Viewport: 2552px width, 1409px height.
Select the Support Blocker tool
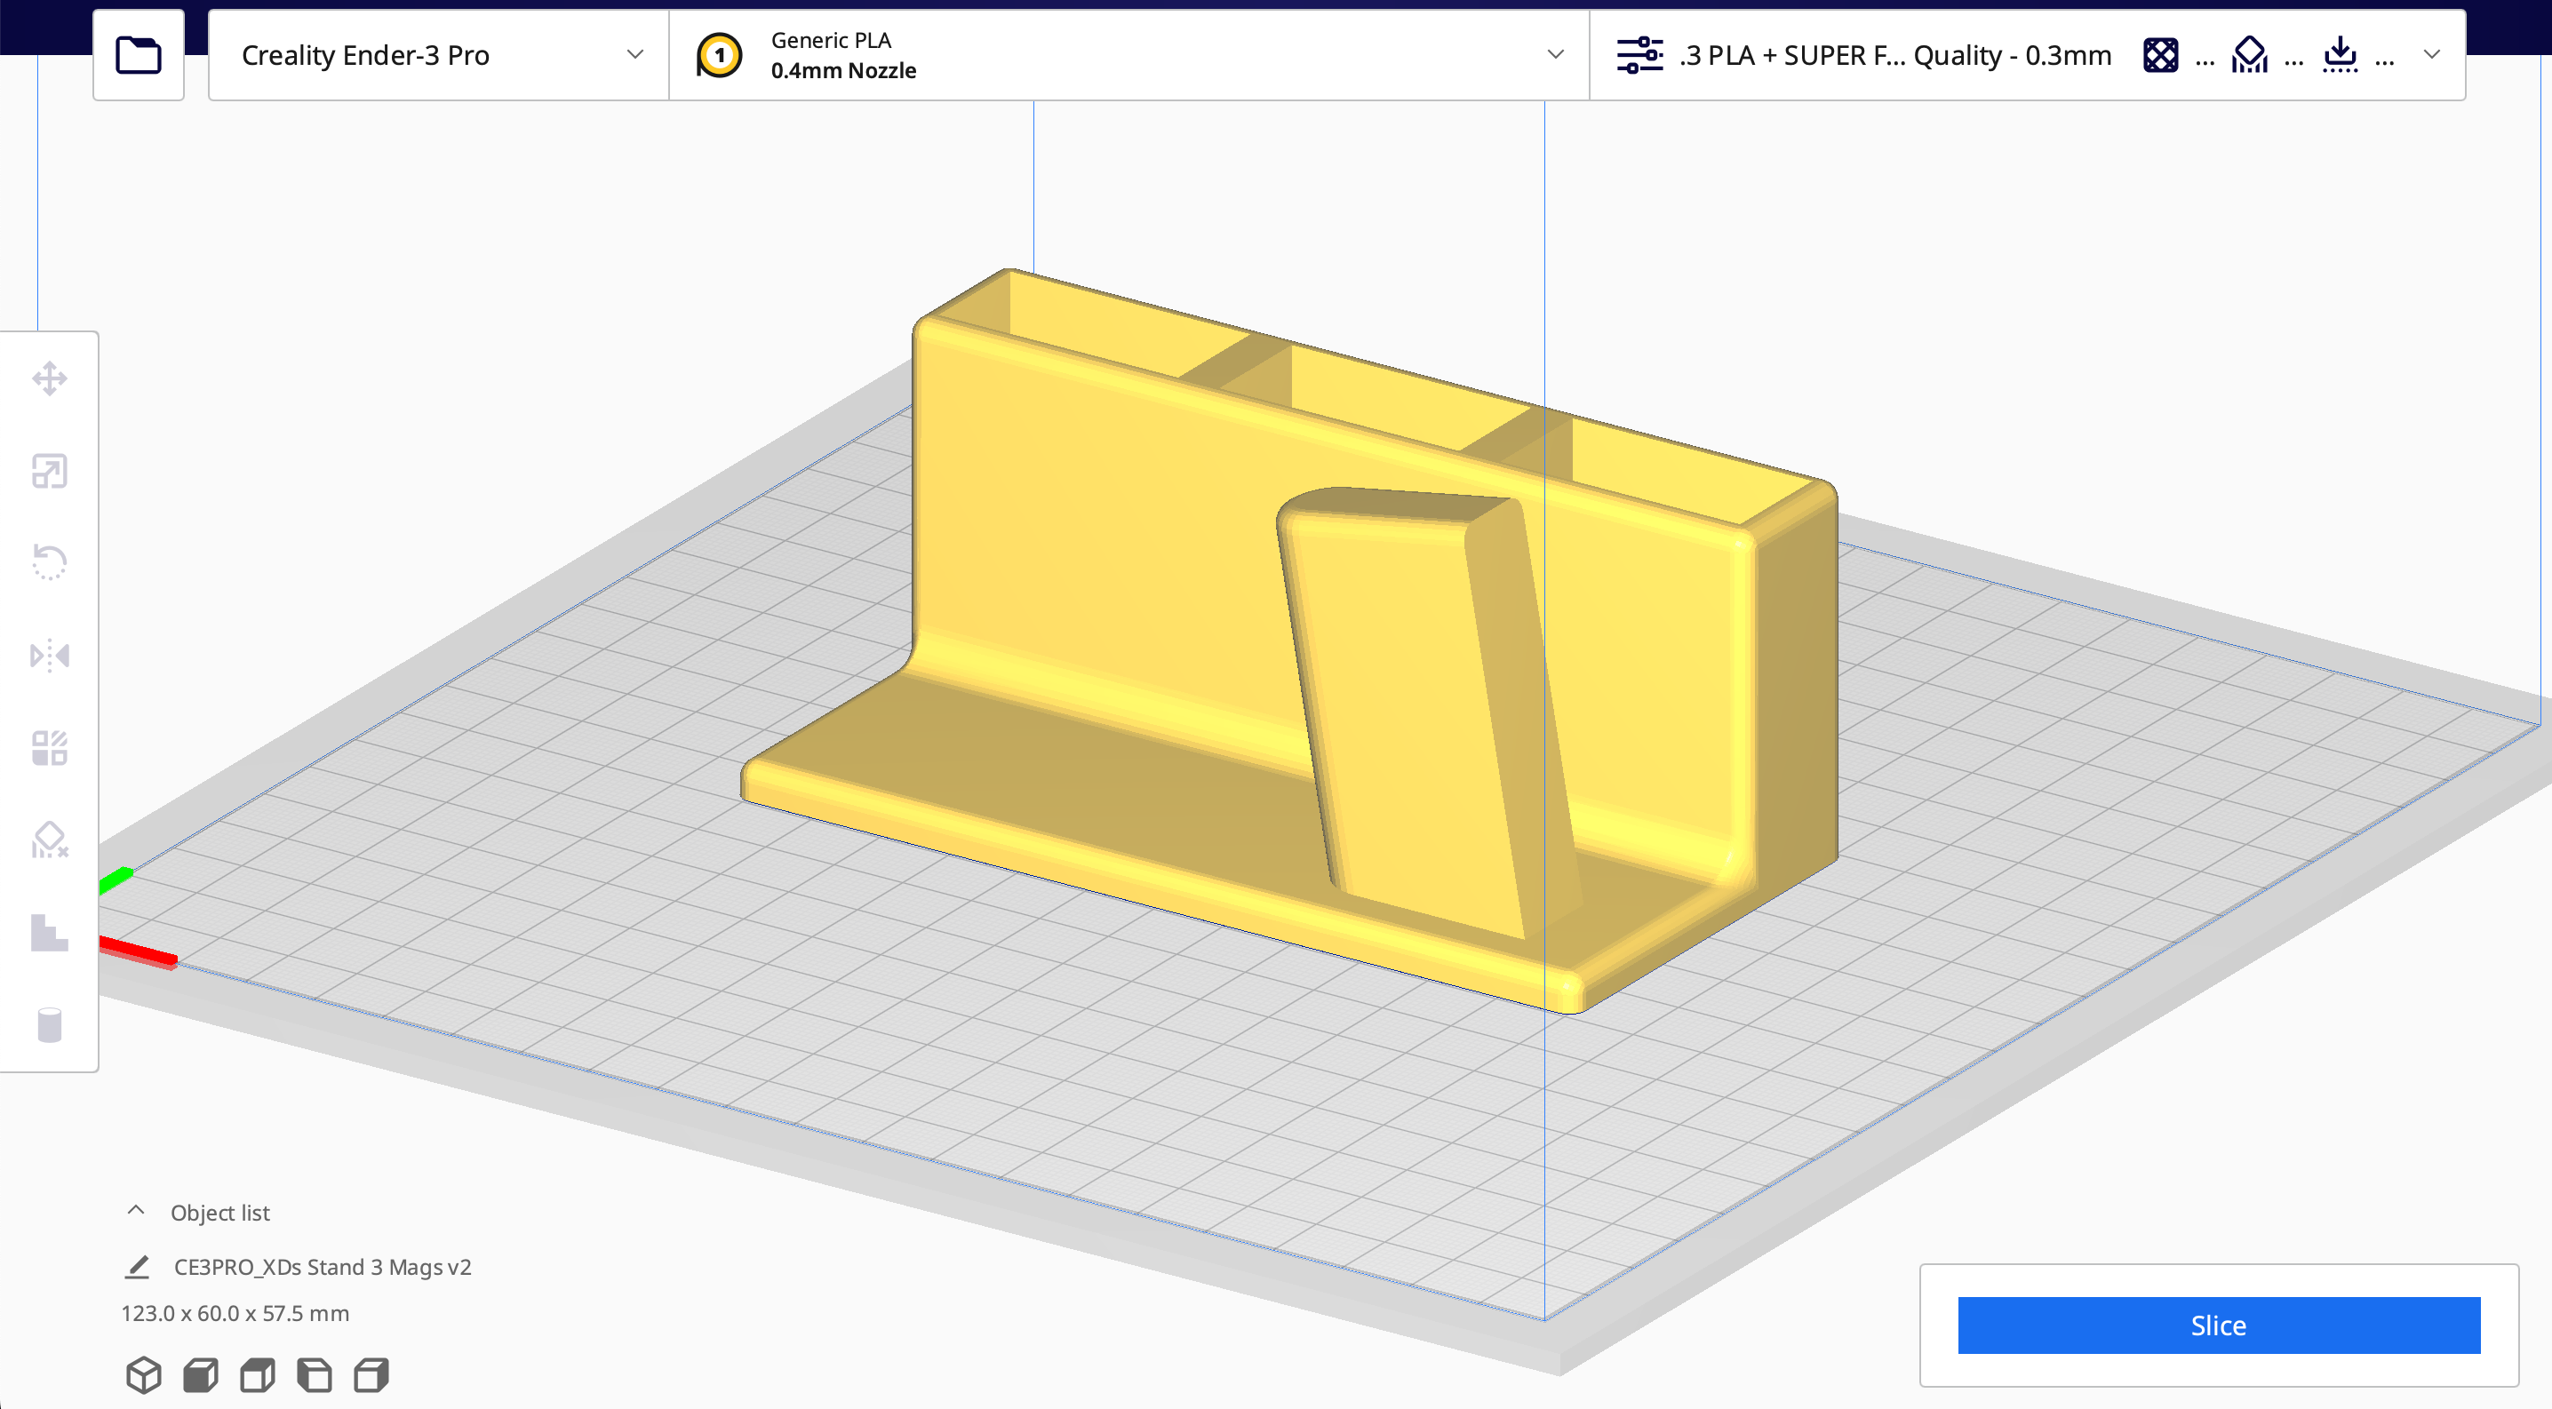(50, 840)
